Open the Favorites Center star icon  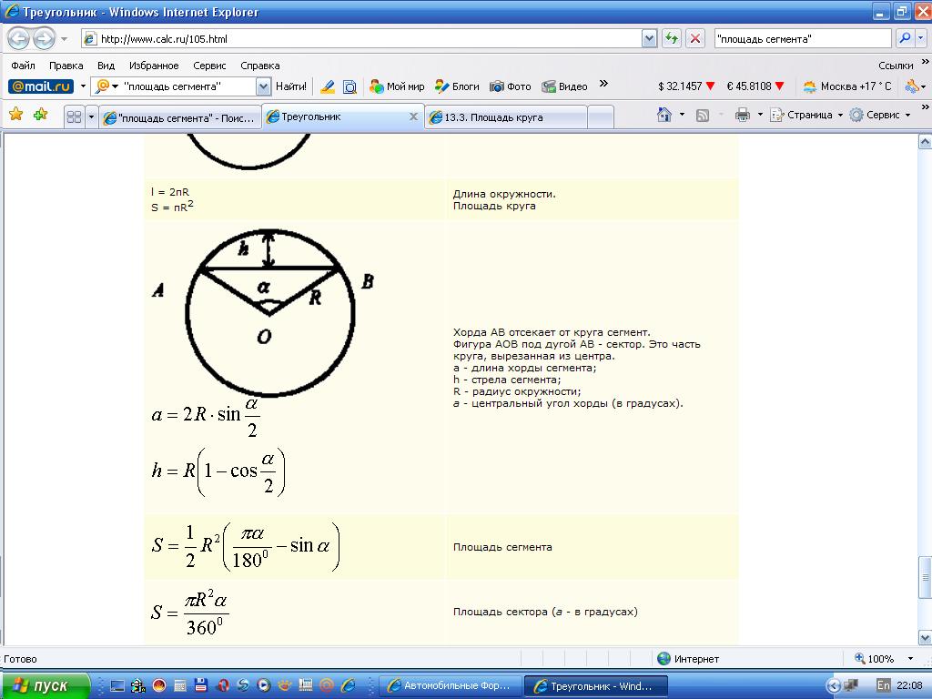coord(15,115)
